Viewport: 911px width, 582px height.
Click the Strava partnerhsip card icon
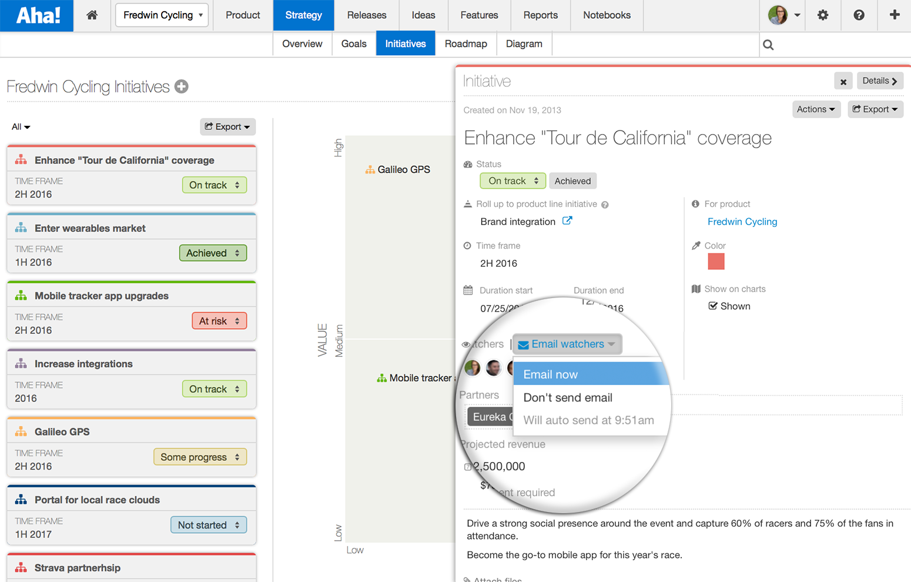[21, 568]
